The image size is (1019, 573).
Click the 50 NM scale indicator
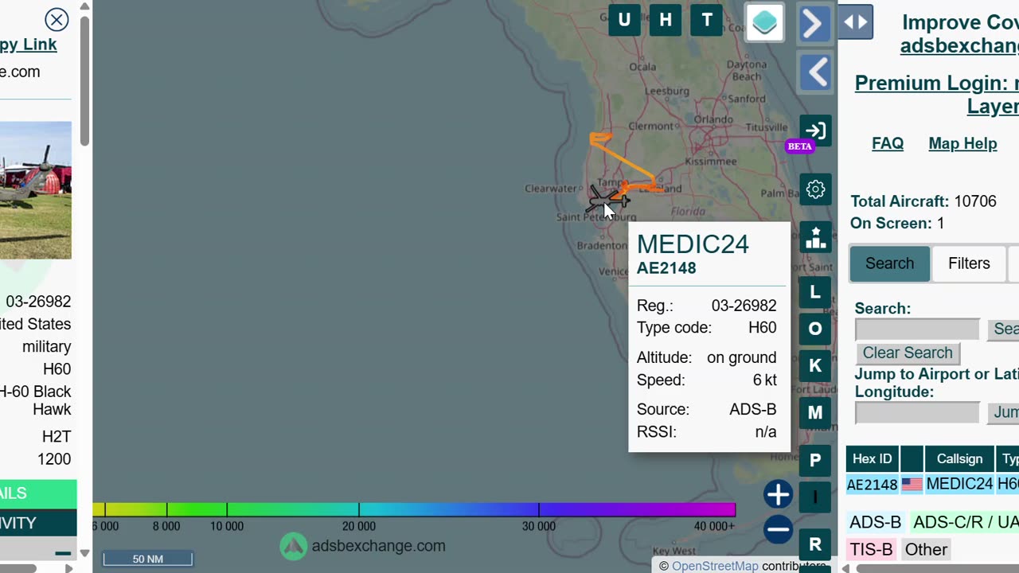coord(147,559)
